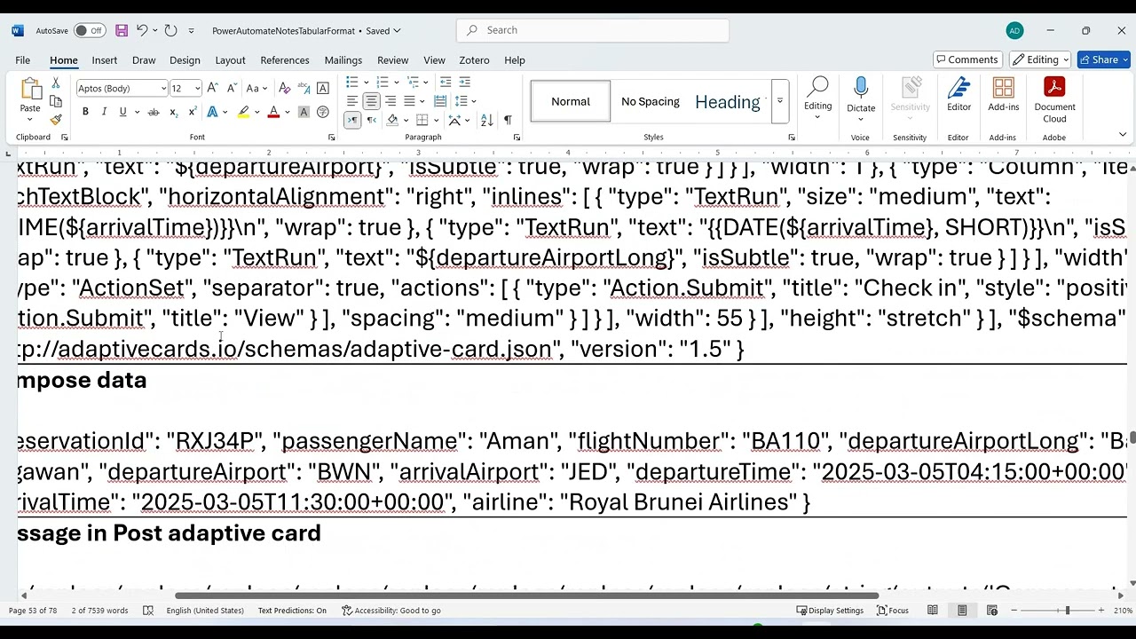Switch to Read Mode view
1136x639 pixels.
point(932,611)
